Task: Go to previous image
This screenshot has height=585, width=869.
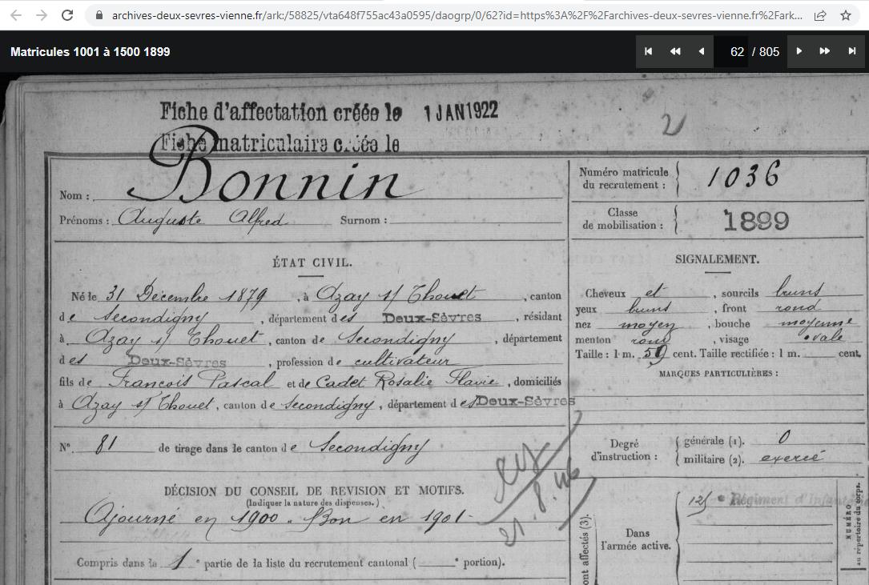Action: 701,51
